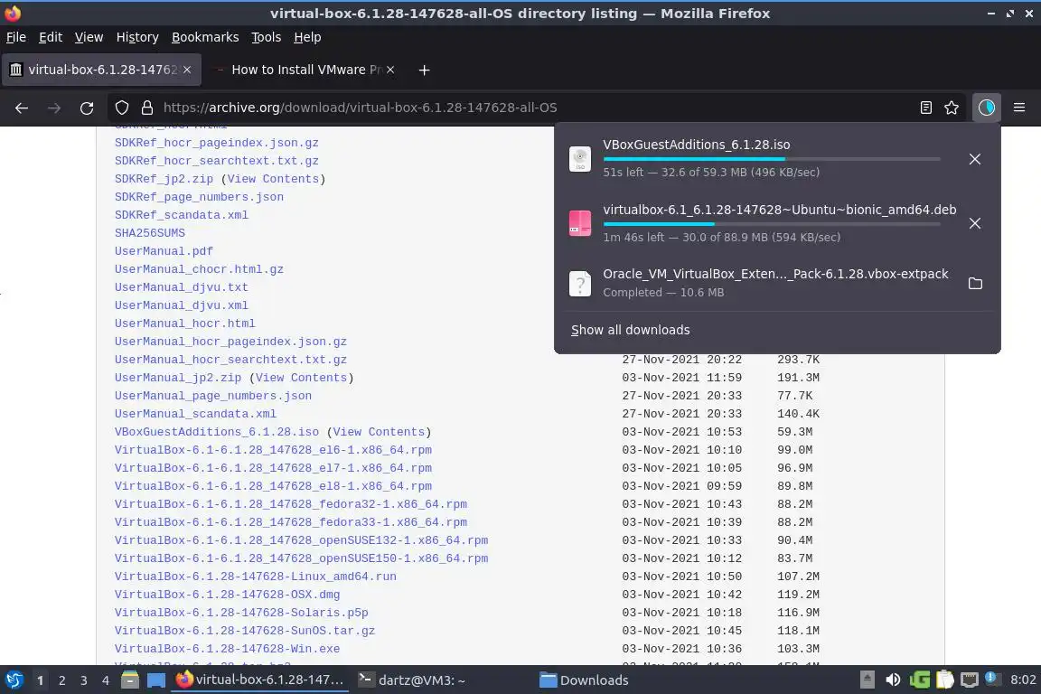Click the removable media tray icon
Image resolution: width=1041 pixels, height=694 pixels.
pyautogui.click(x=867, y=680)
